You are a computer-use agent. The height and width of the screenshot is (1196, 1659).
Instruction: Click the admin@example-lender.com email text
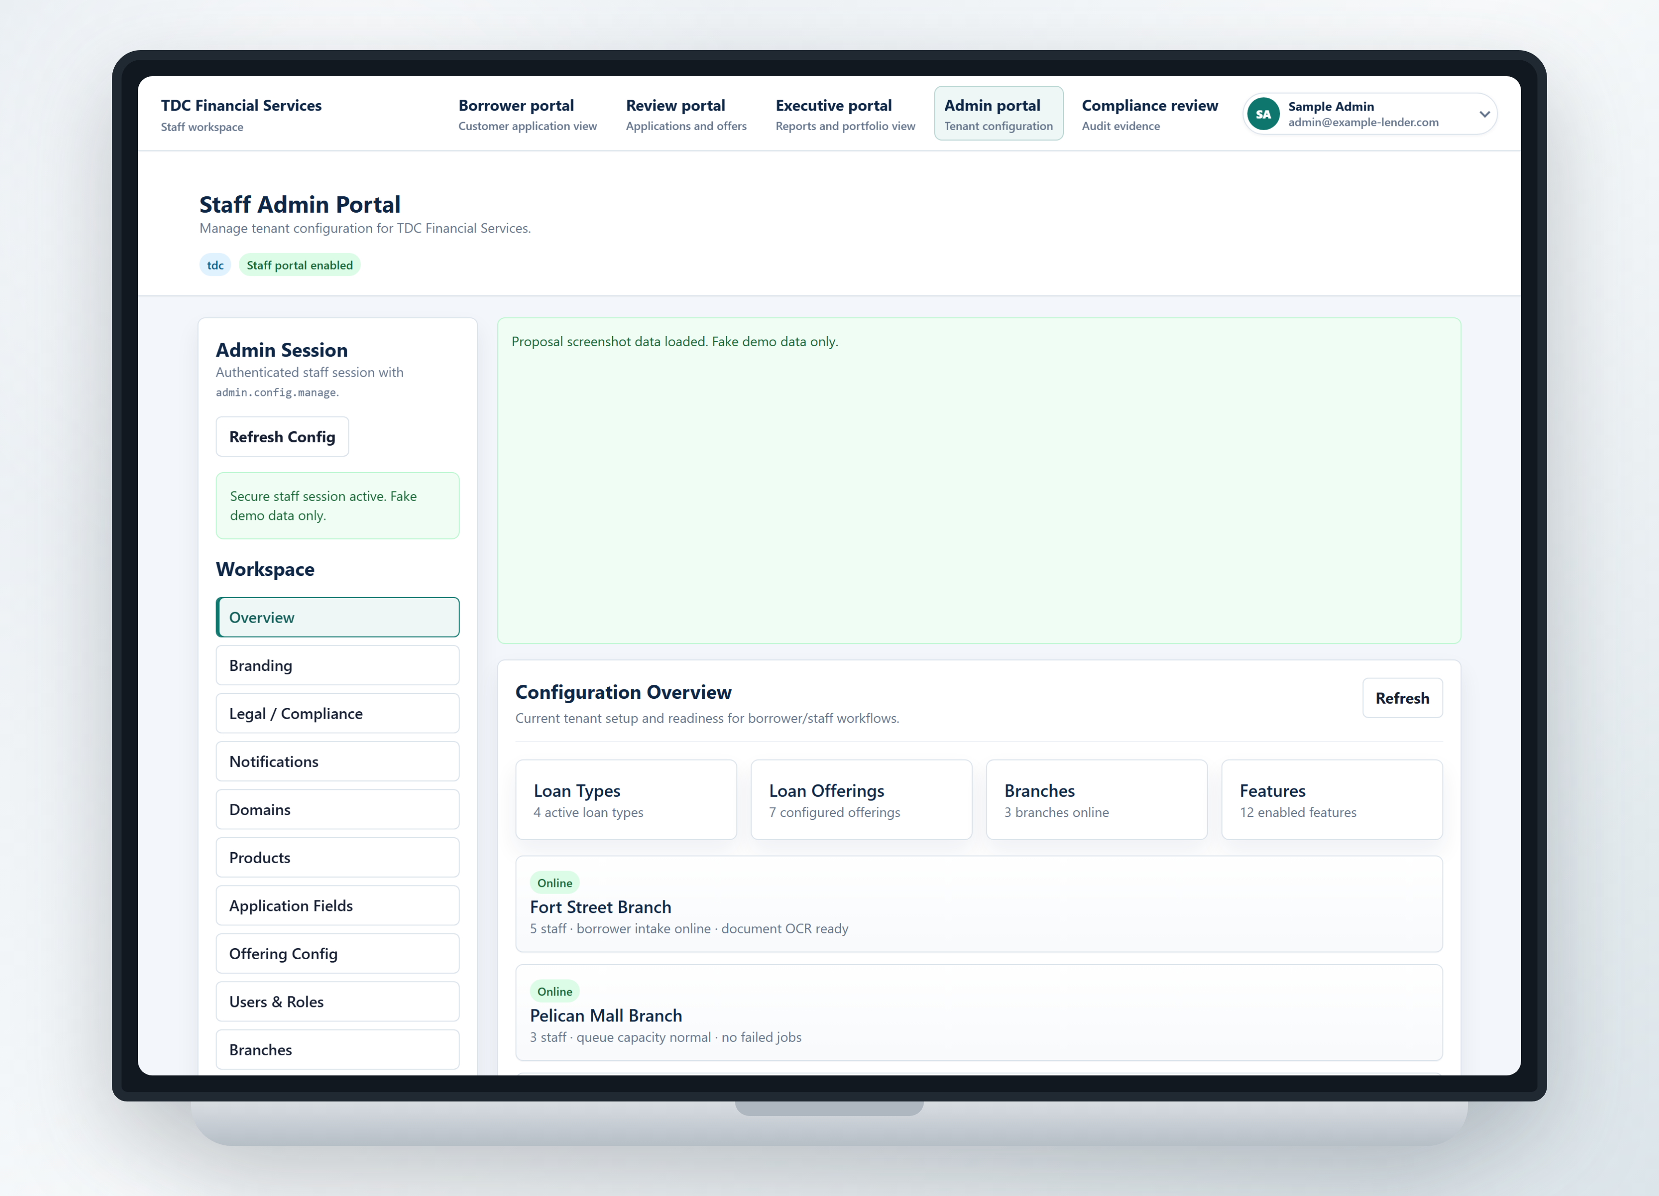coord(1363,122)
